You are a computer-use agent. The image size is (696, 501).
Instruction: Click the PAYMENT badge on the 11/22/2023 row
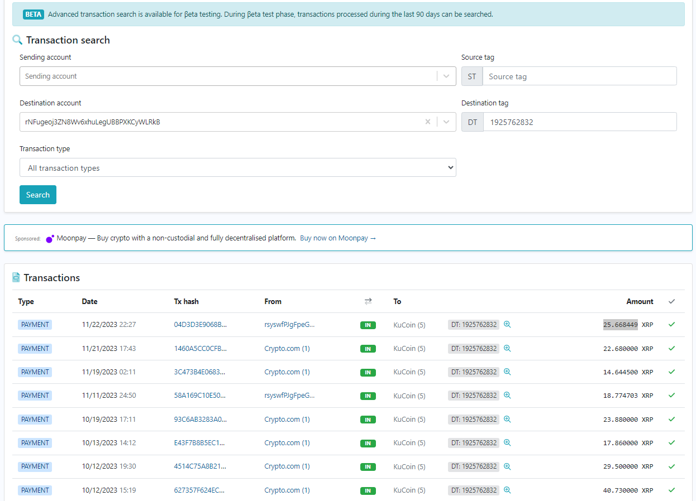(35, 324)
